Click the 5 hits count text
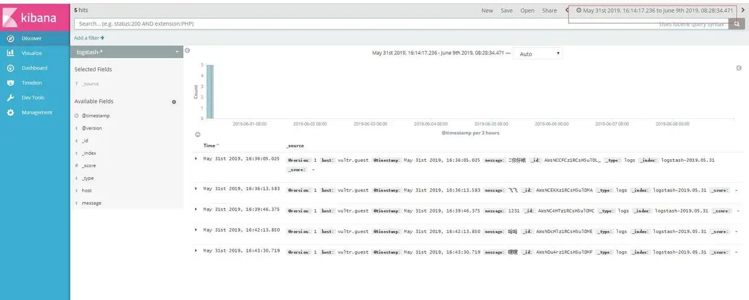This screenshot has width=749, height=300. (x=82, y=10)
